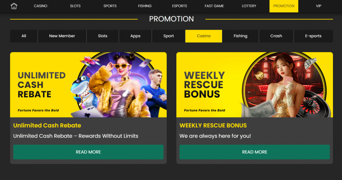Open the Slots navigation item
This screenshot has width=342, height=180.
click(x=75, y=6)
